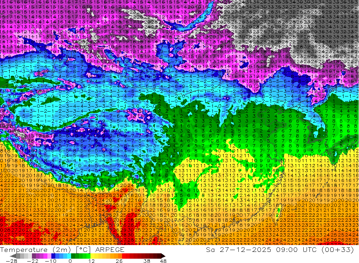
Task: Click the "-22" legend value
Action: click(x=33, y=261)
